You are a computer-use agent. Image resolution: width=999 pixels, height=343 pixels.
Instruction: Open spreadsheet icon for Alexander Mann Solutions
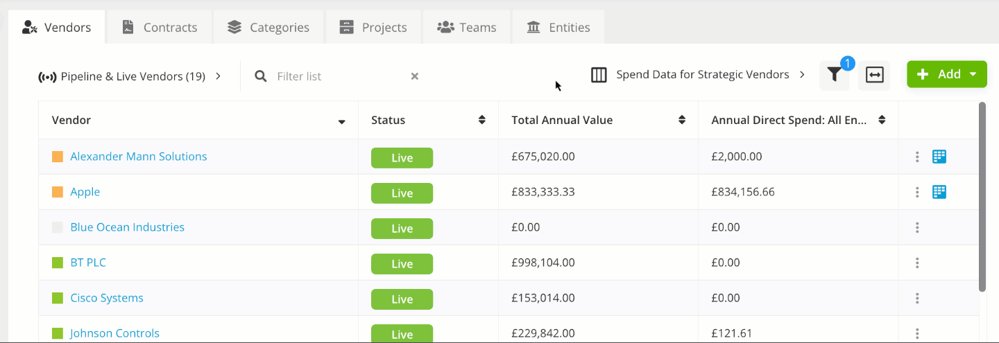click(x=939, y=157)
